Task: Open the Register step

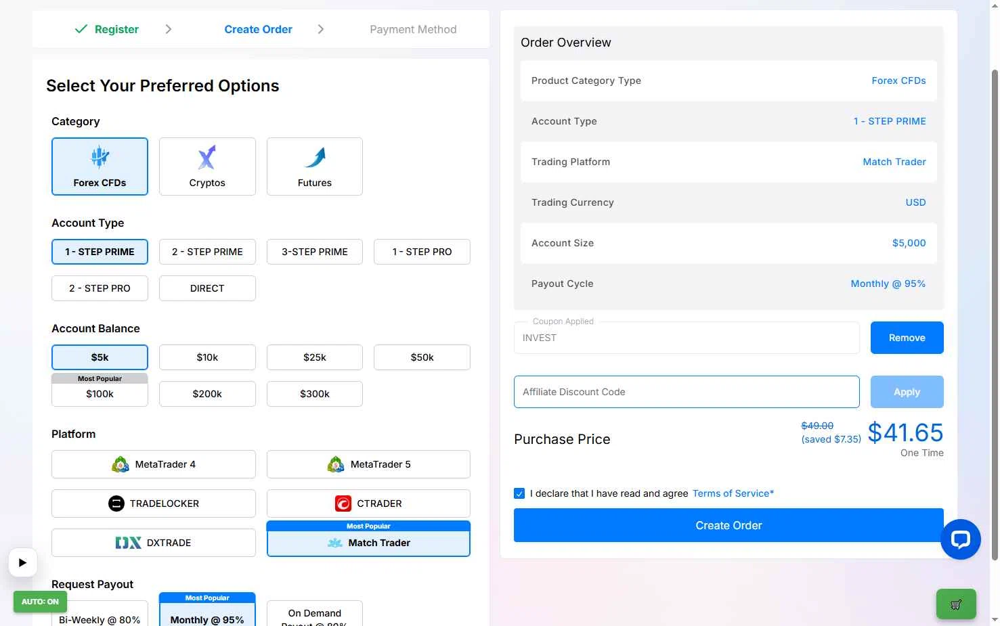Action: pyautogui.click(x=116, y=29)
